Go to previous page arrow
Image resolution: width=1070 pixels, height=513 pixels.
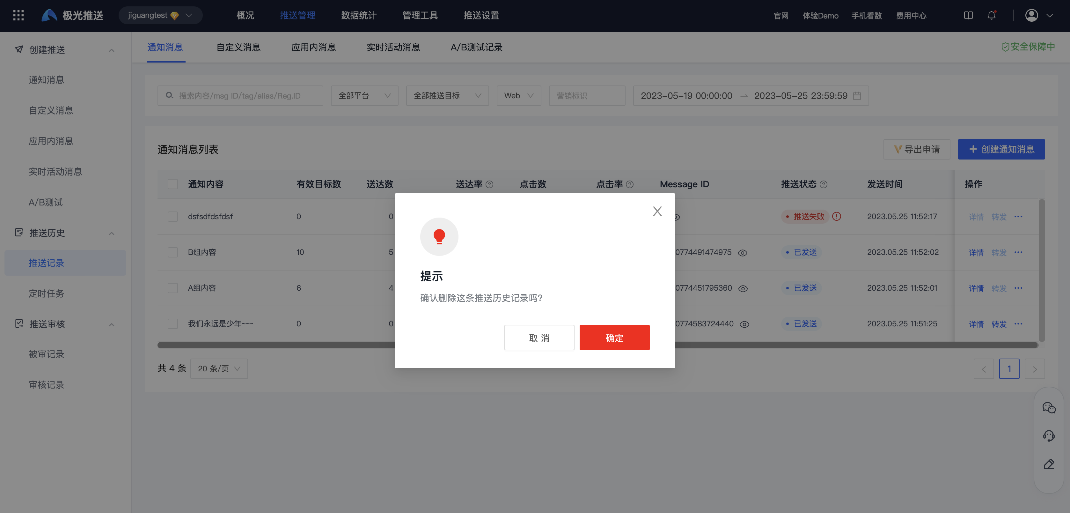pos(984,369)
